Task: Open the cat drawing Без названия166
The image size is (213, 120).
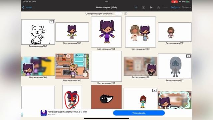Action: pos(38,32)
